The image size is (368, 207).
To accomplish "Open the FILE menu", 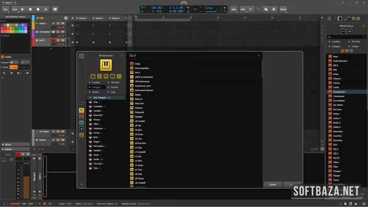I will coord(6,9).
